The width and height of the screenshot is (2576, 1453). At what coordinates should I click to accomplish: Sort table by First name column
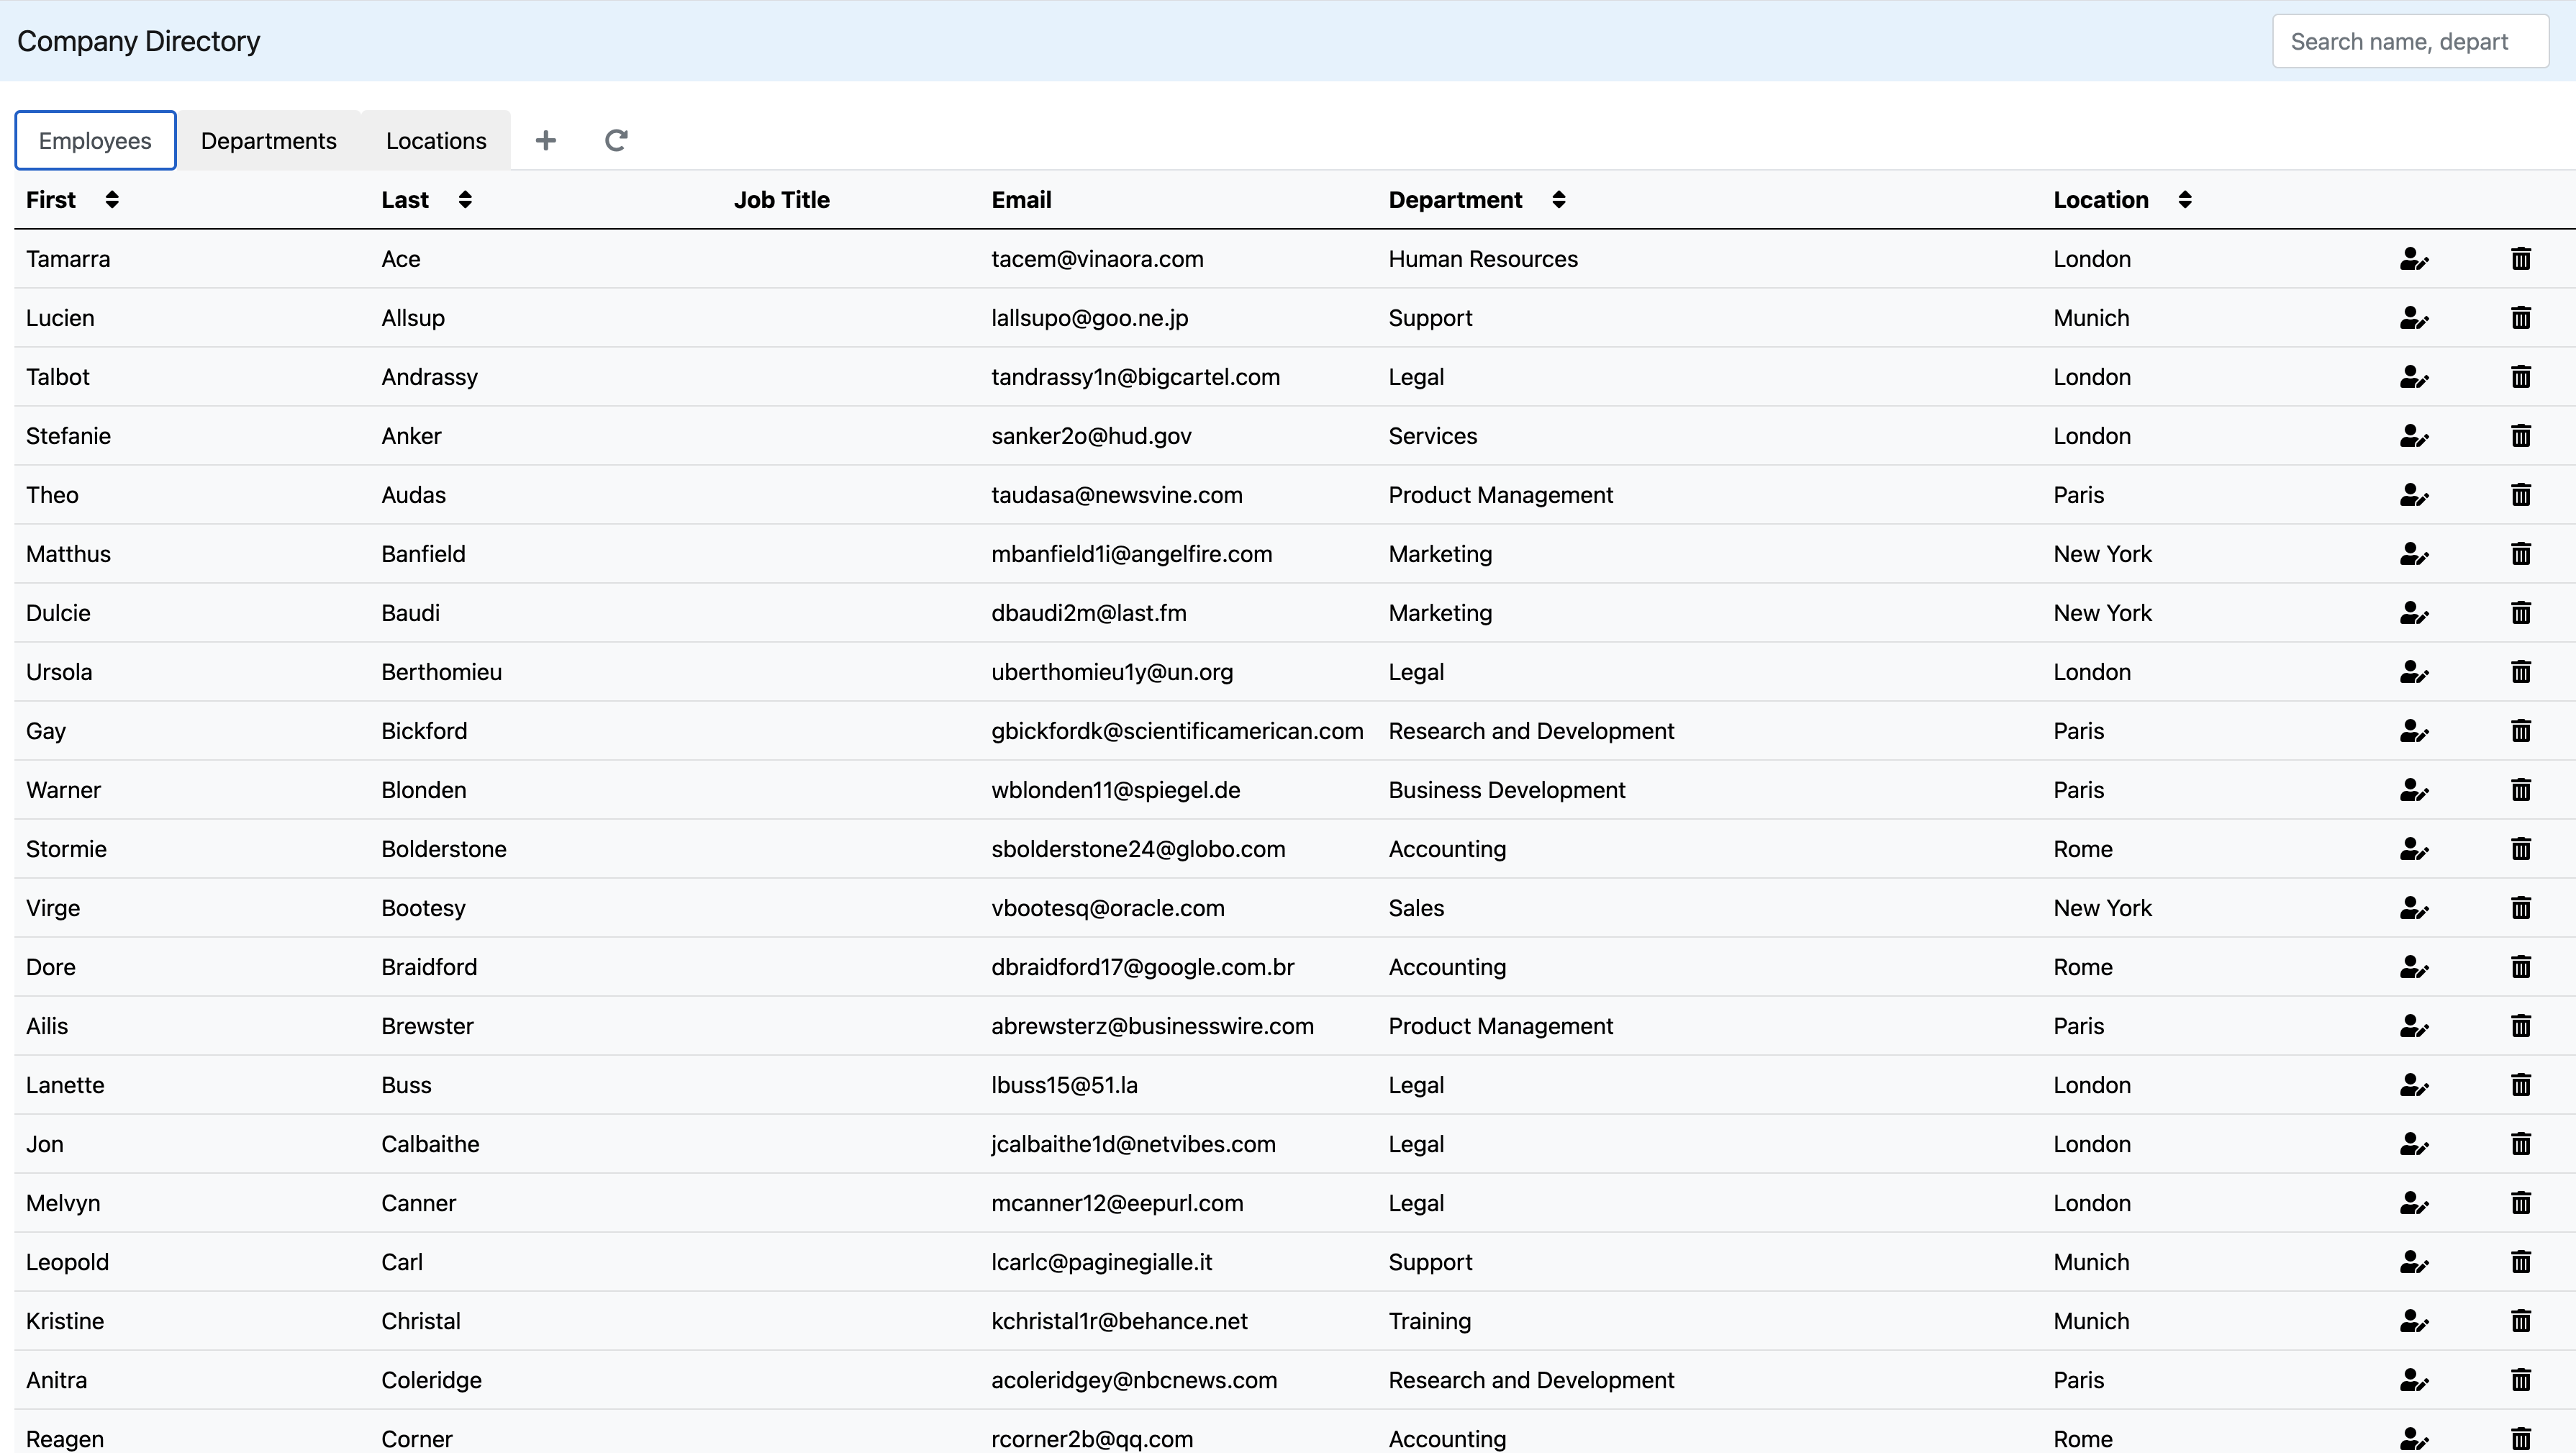112,200
